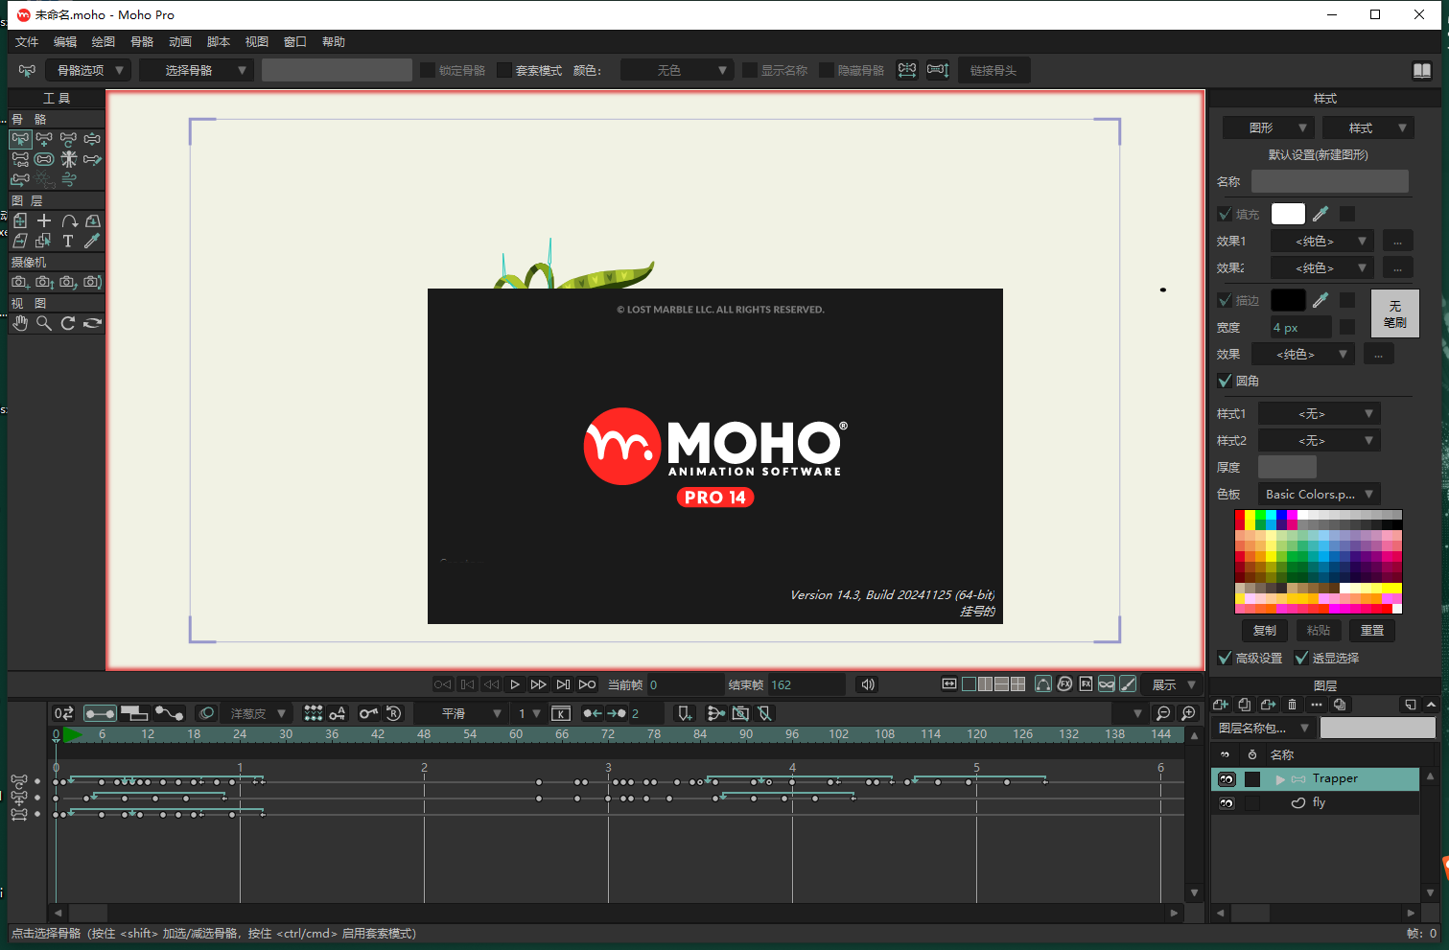Choose the Rotate Layer curved-arrow tool
The image size is (1449, 950).
pos(68,220)
